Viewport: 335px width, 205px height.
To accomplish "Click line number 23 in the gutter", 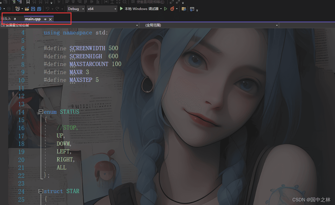I will (21, 183).
